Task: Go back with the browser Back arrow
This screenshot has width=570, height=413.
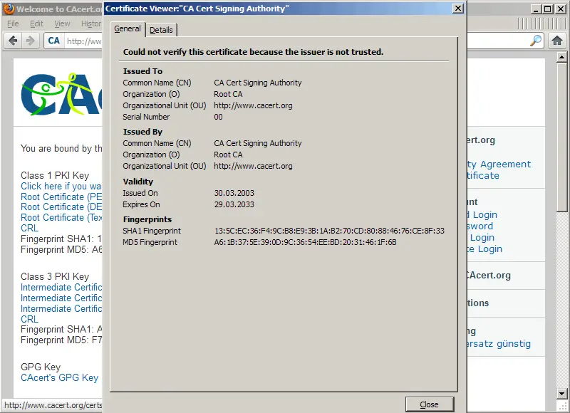Action: pyautogui.click(x=13, y=41)
